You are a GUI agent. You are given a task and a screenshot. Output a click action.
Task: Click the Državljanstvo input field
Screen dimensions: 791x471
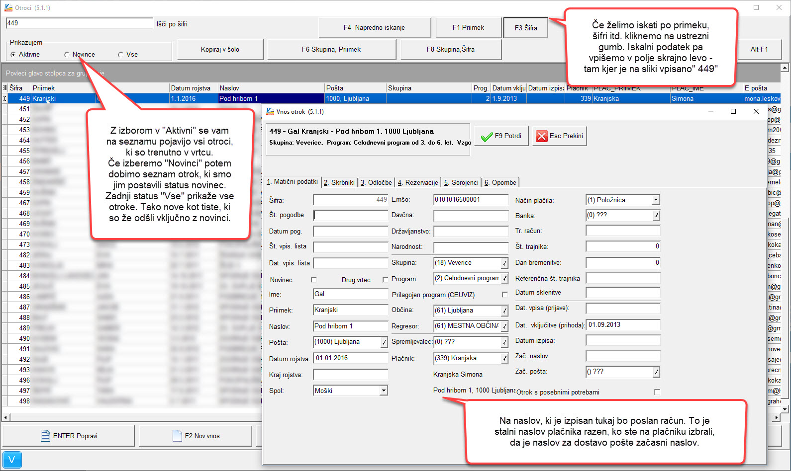point(471,231)
